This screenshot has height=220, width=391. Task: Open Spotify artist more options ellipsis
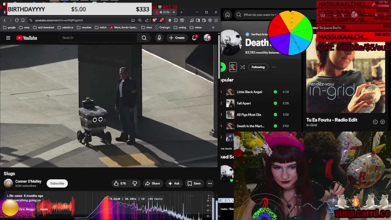tap(274, 67)
